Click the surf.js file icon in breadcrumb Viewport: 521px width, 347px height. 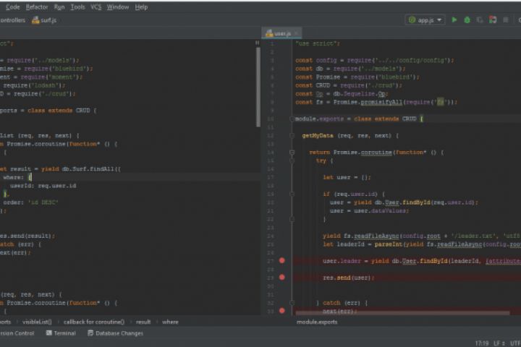(x=35, y=20)
